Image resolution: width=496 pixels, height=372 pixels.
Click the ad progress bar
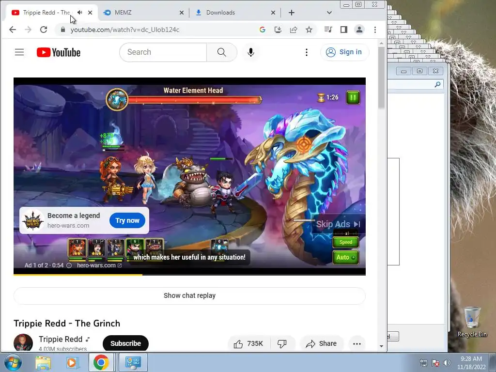189,275
